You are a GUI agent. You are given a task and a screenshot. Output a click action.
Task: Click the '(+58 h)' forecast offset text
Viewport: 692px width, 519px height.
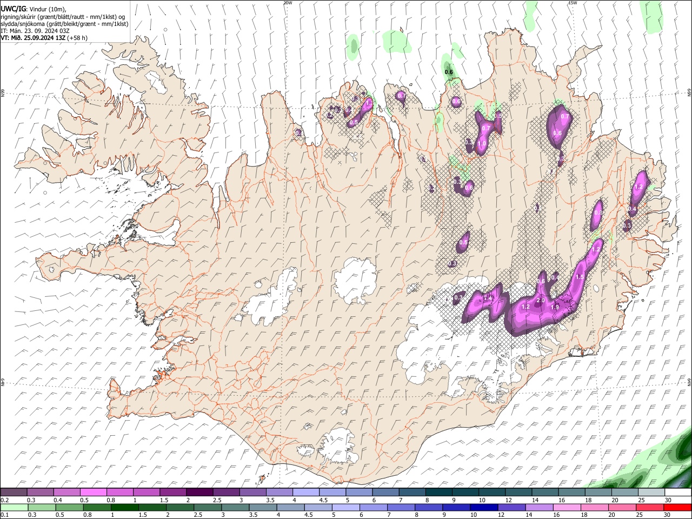tap(77, 37)
